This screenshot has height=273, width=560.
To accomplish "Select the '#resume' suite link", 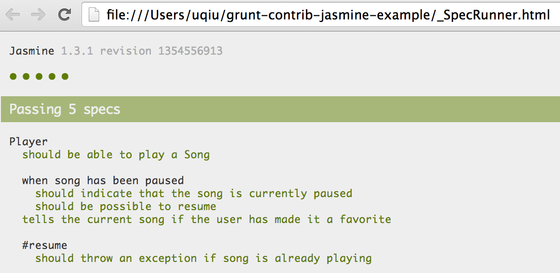I will point(44,245).
